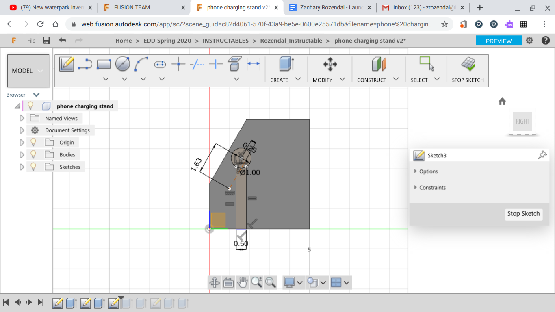
Task: Select the Trim tool with dashed line
Action: (x=197, y=64)
